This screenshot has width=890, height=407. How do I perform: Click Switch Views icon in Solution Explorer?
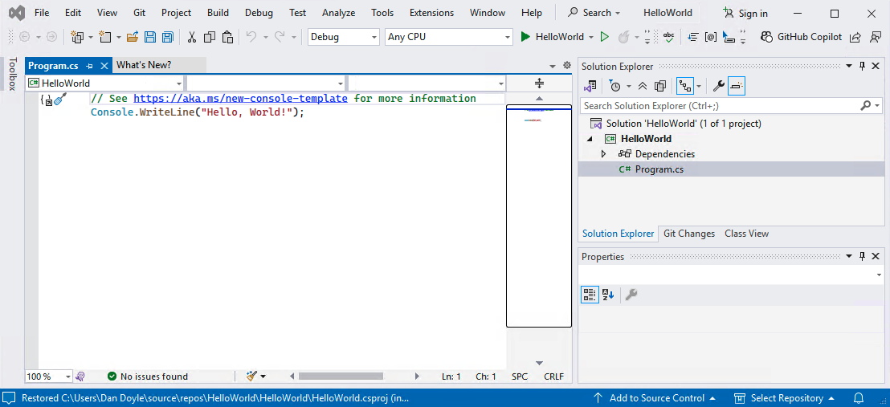pos(590,86)
